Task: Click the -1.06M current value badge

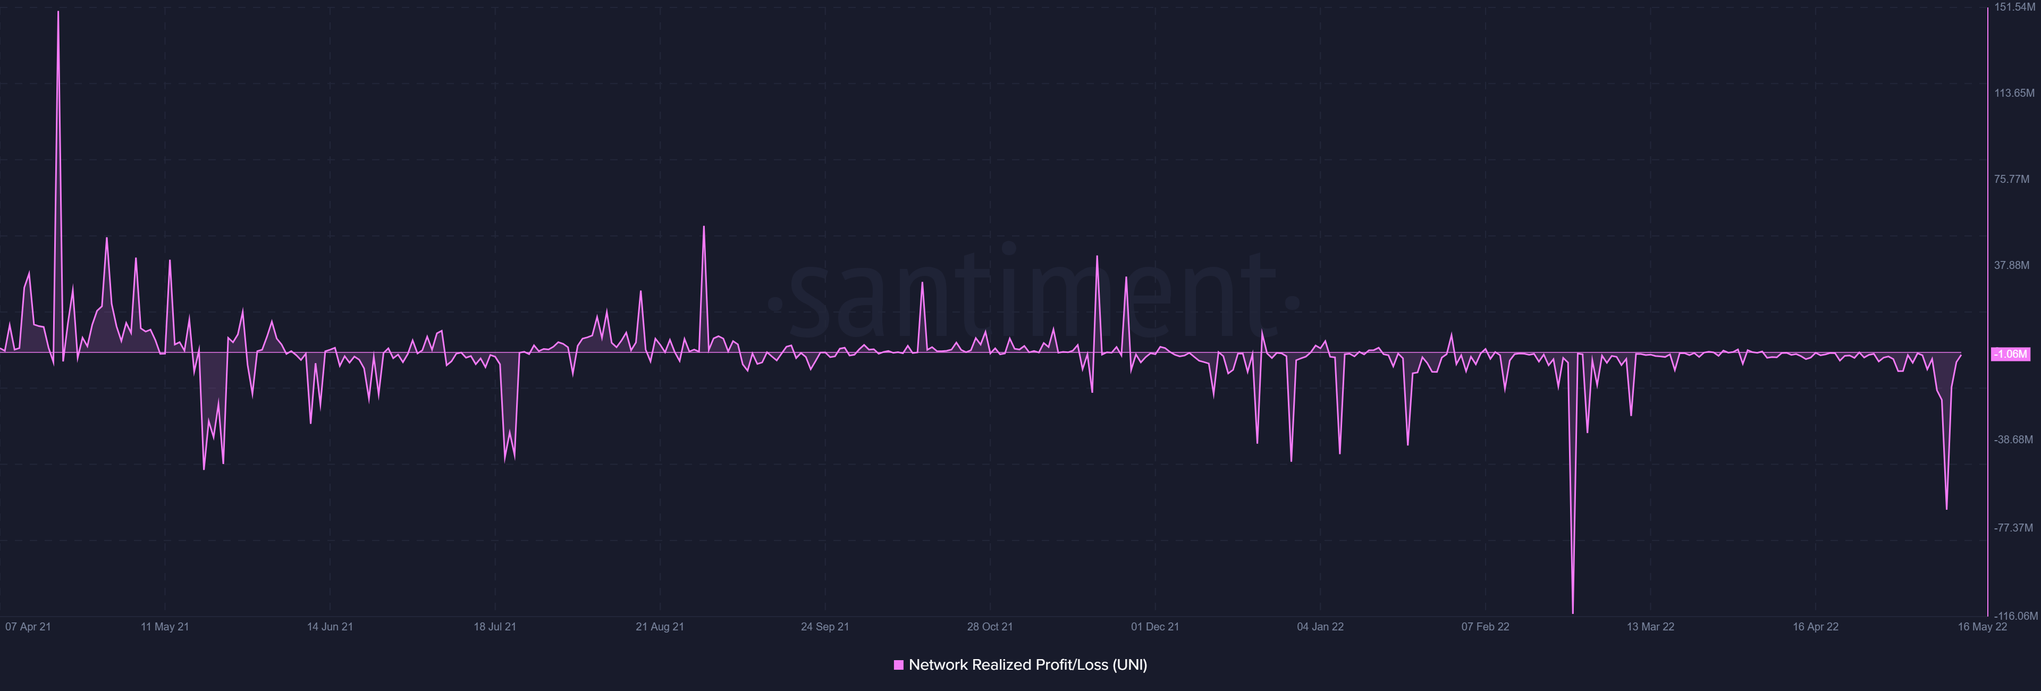Action: coord(2010,354)
